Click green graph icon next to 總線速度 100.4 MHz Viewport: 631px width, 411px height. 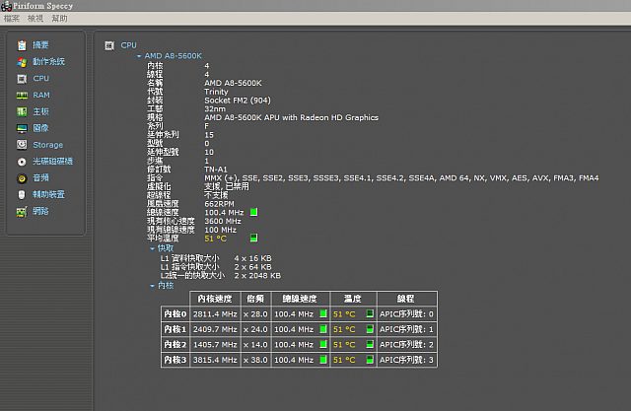click(x=254, y=212)
